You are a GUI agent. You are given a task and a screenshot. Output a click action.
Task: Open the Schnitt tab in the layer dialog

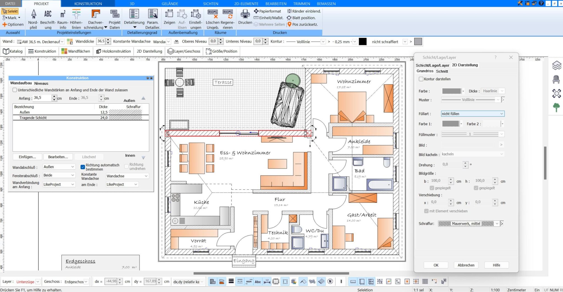tap(442, 71)
